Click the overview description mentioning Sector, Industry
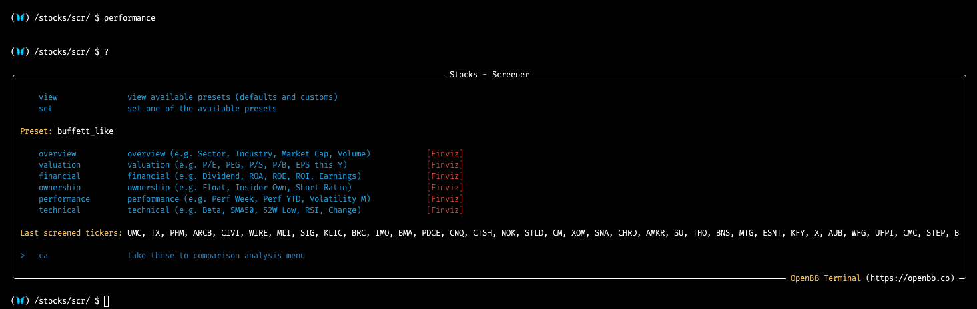The width and height of the screenshot is (977, 309). [x=249, y=154]
